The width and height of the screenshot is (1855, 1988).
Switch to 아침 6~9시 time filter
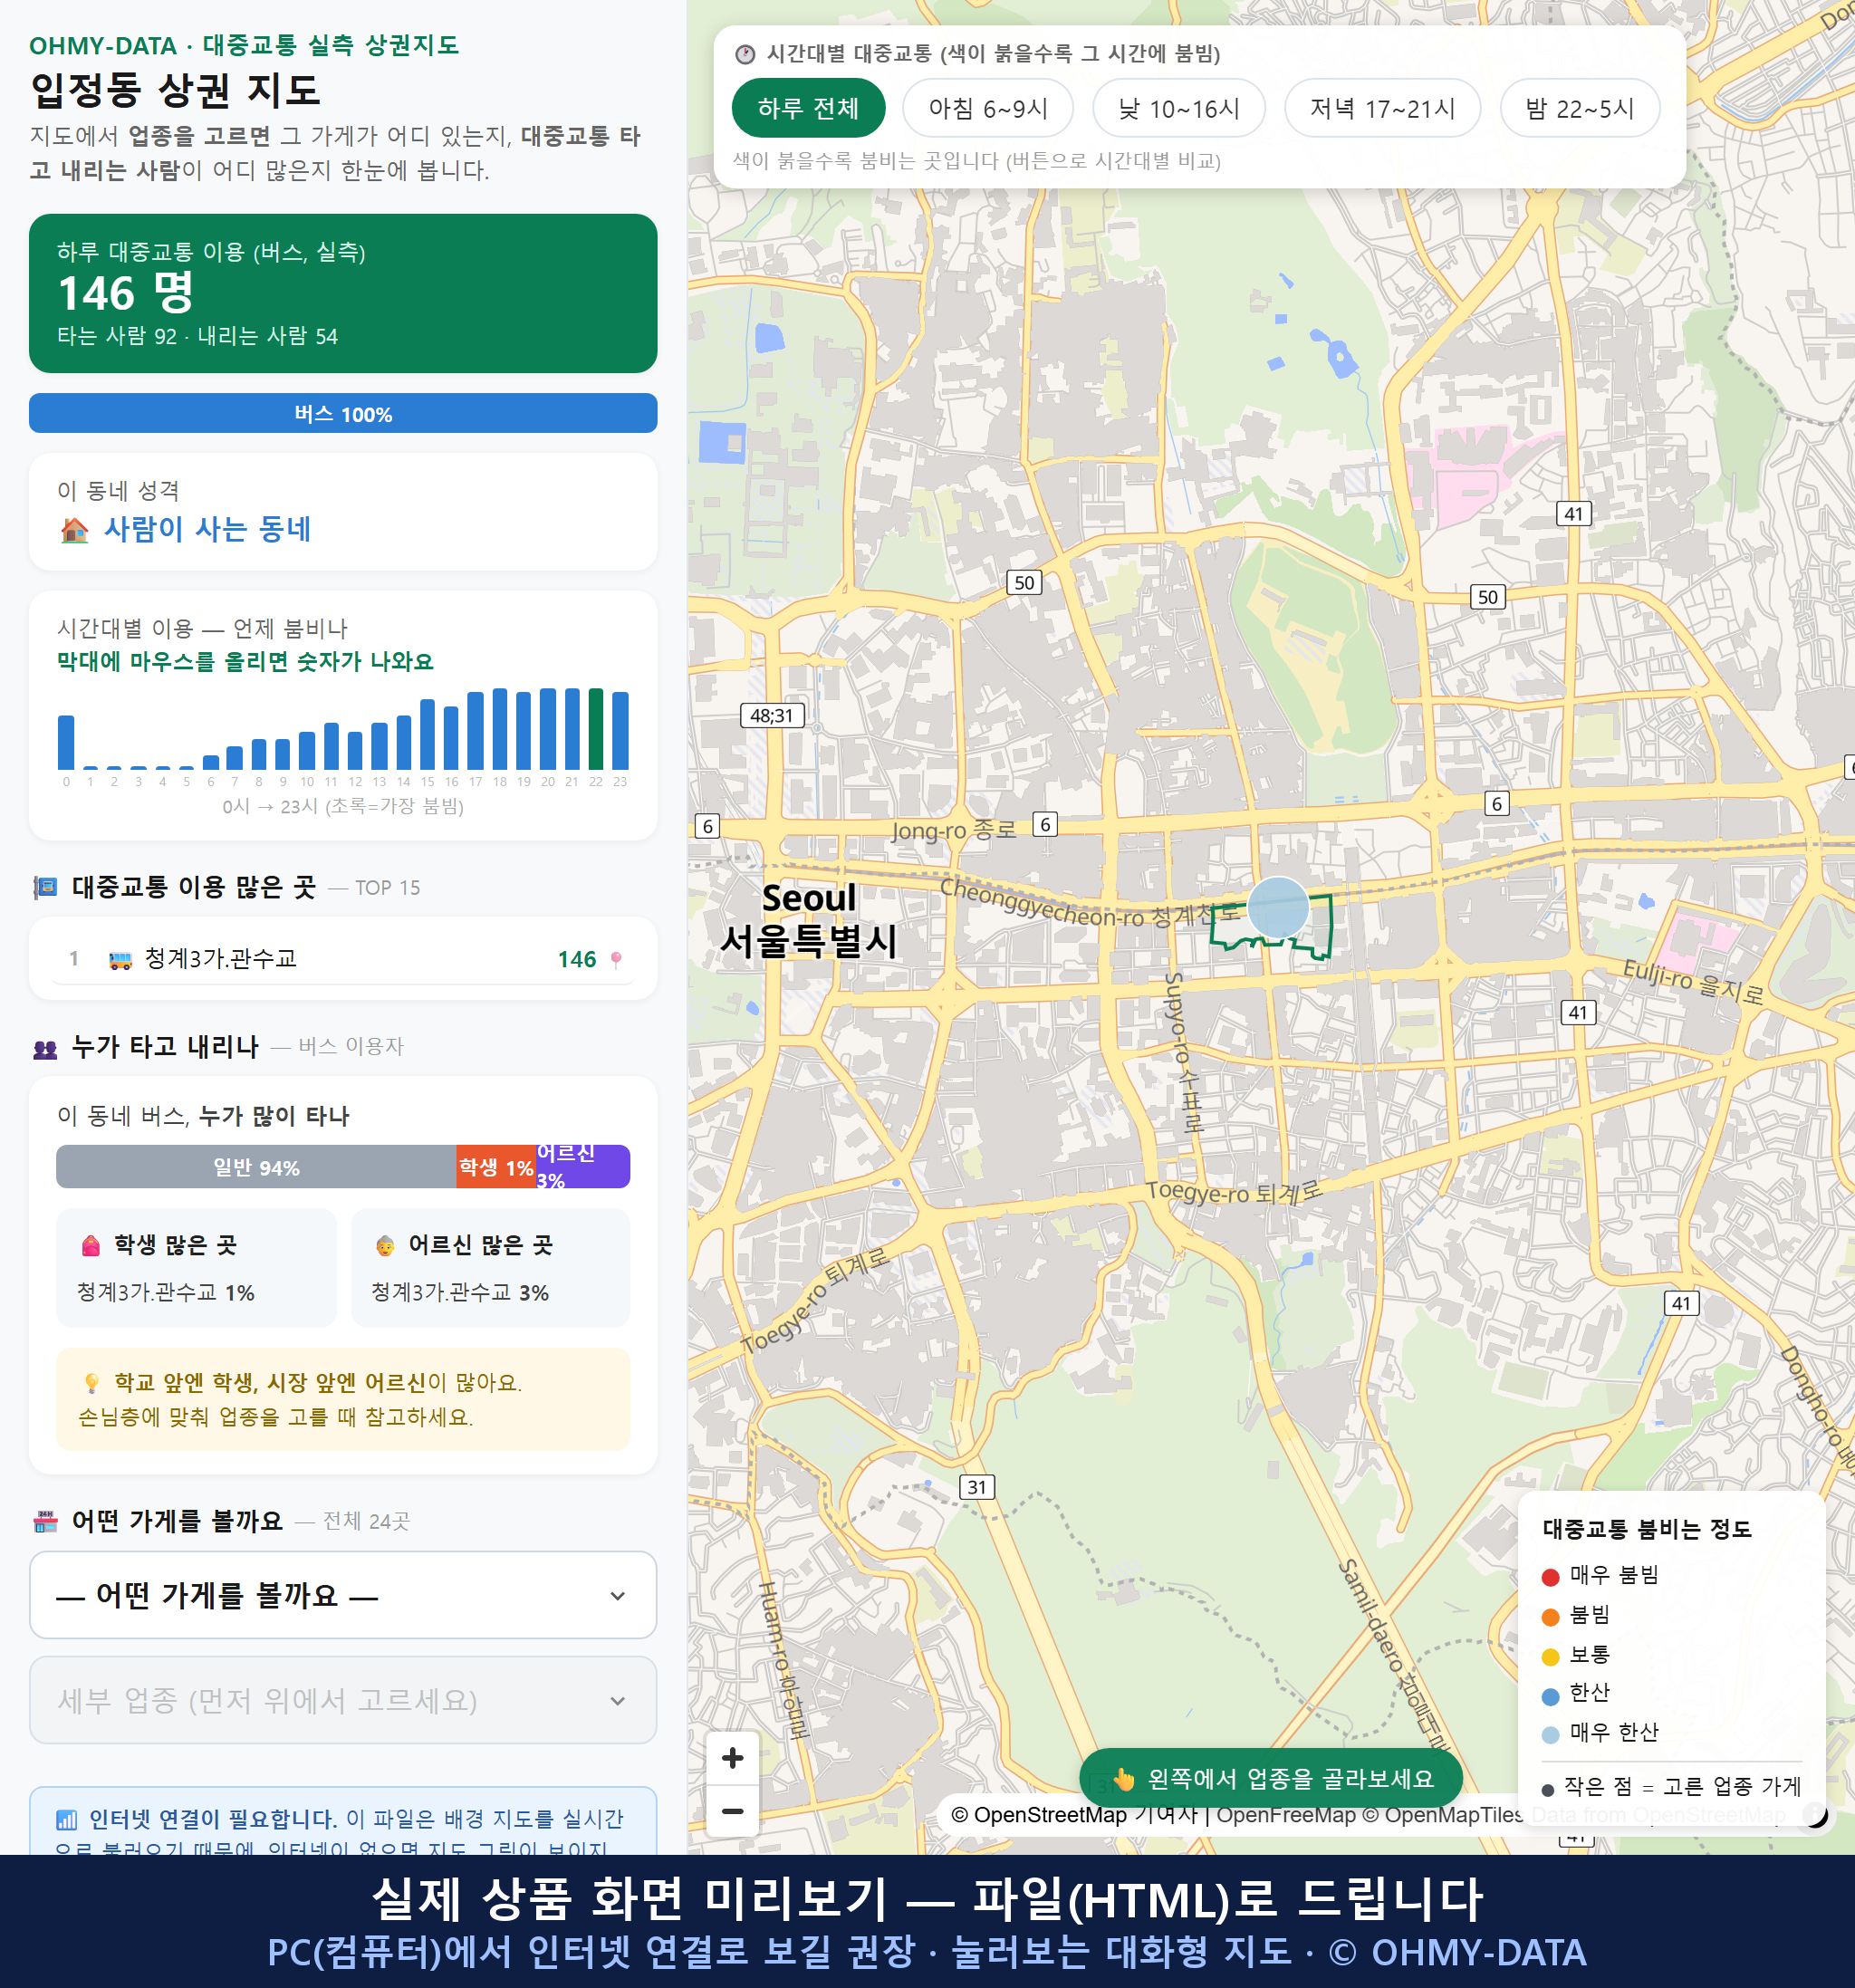[x=987, y=108]
